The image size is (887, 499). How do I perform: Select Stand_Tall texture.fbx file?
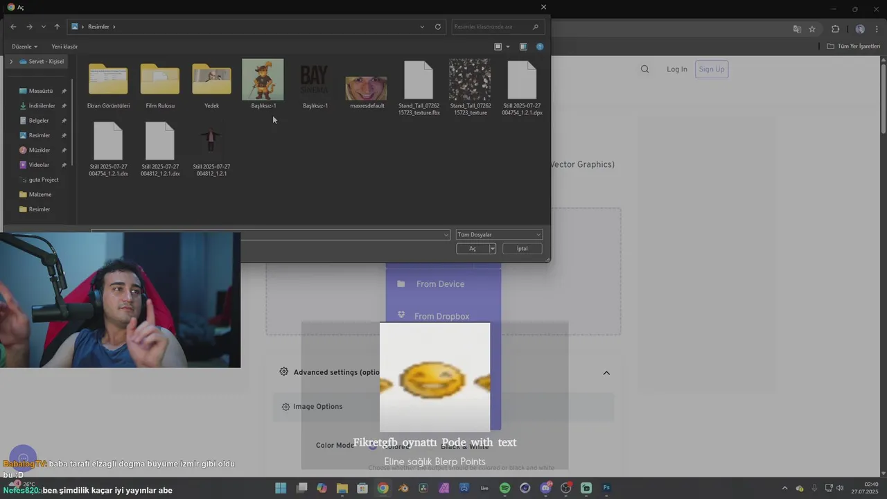419,87
